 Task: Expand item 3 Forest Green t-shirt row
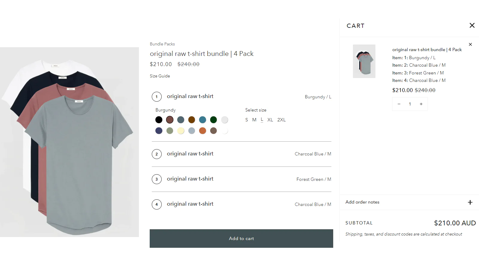coord(241,179)
